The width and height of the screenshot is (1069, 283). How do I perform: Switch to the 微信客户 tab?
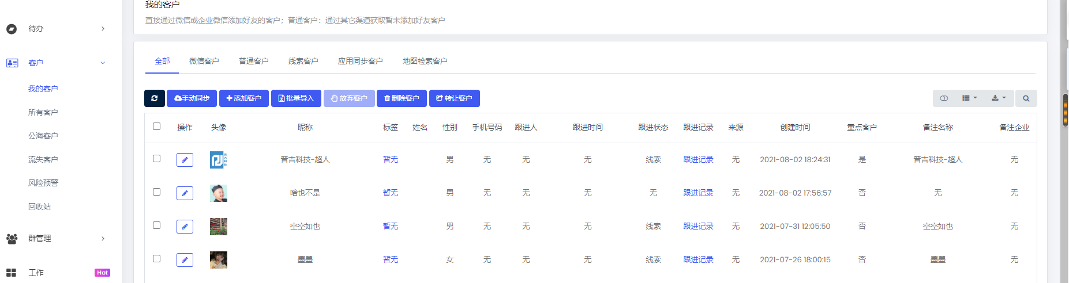tap(204, 61)
